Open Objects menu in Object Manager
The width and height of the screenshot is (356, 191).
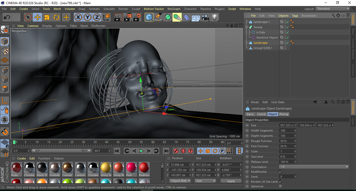coord(283,16)
